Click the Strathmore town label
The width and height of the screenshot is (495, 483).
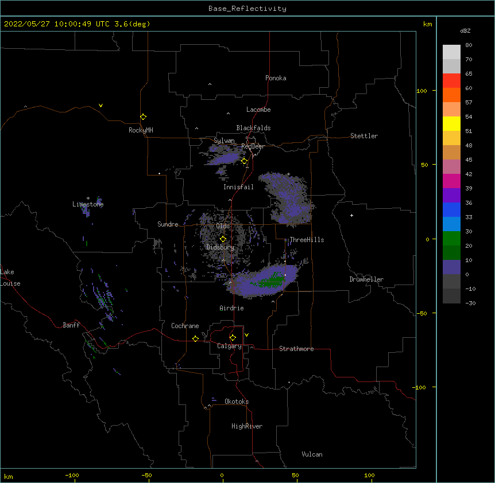[x=296, y=349]
